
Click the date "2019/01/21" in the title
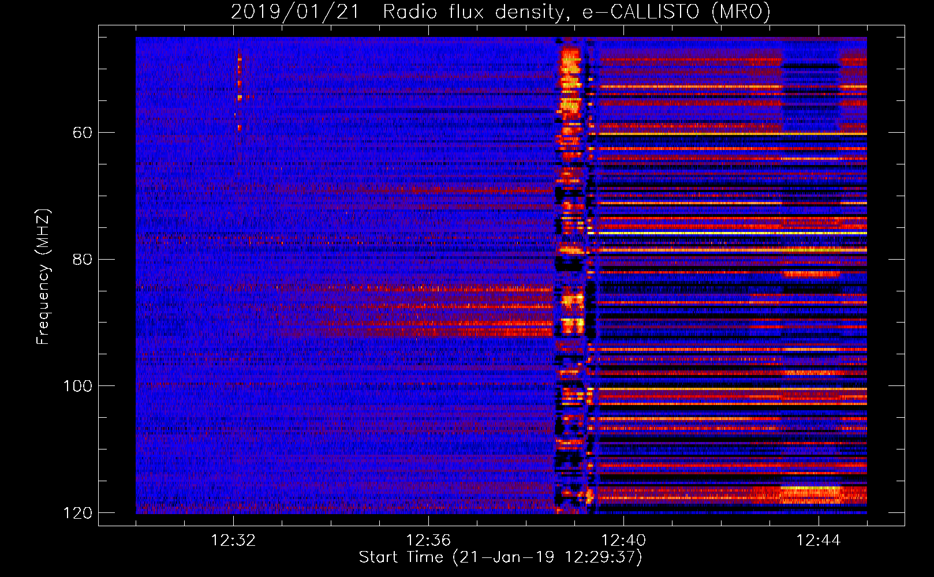[x=294, y=12]
